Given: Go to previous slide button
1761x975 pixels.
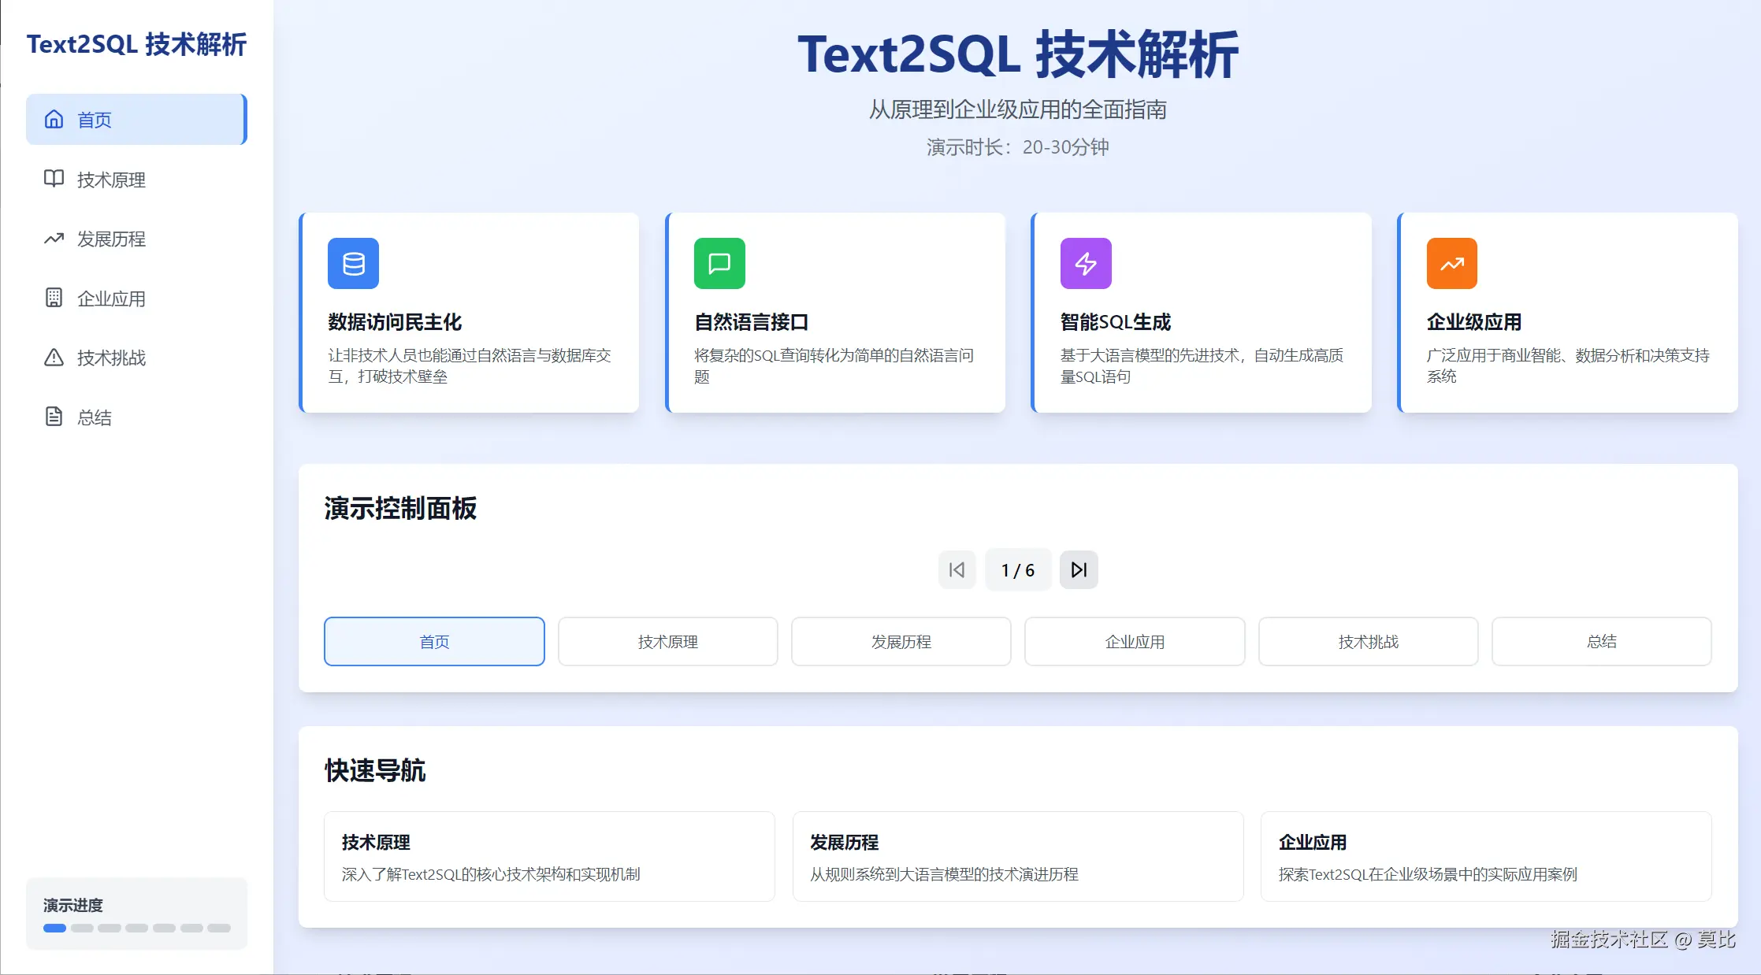Looking at the screenshot, I should pos(957,569).
